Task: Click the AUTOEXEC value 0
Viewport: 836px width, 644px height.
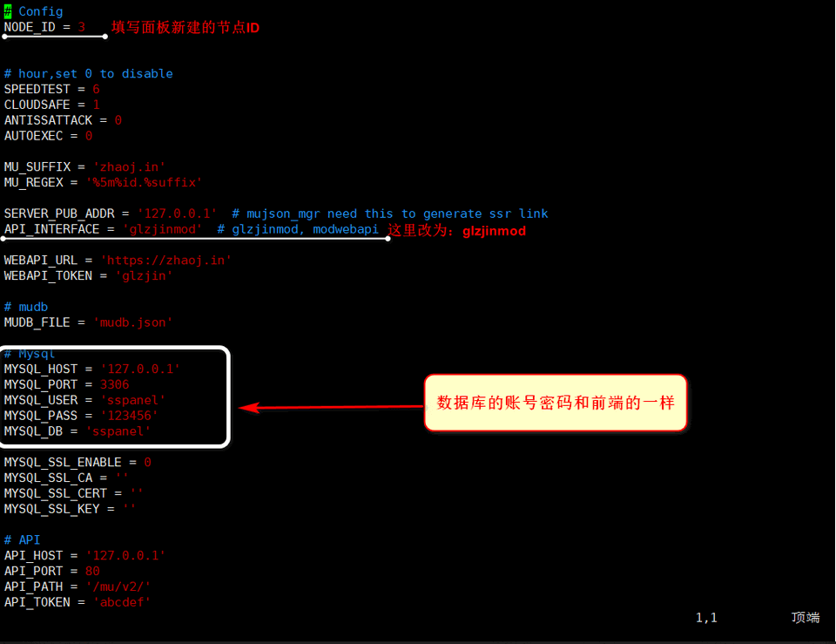Action: [89, 136]
